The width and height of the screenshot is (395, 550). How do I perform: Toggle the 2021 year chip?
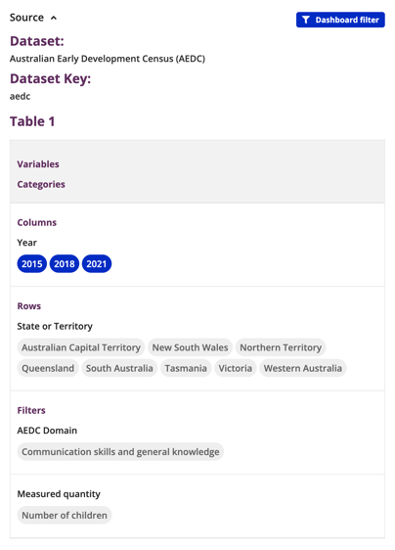[x=97, y=264]
